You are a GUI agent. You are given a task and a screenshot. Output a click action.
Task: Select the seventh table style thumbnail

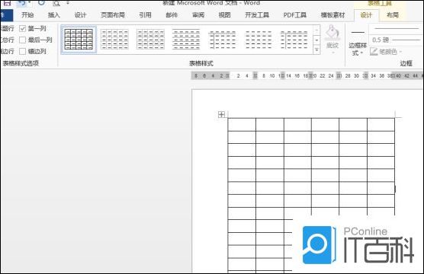click(x=294, y=40)
